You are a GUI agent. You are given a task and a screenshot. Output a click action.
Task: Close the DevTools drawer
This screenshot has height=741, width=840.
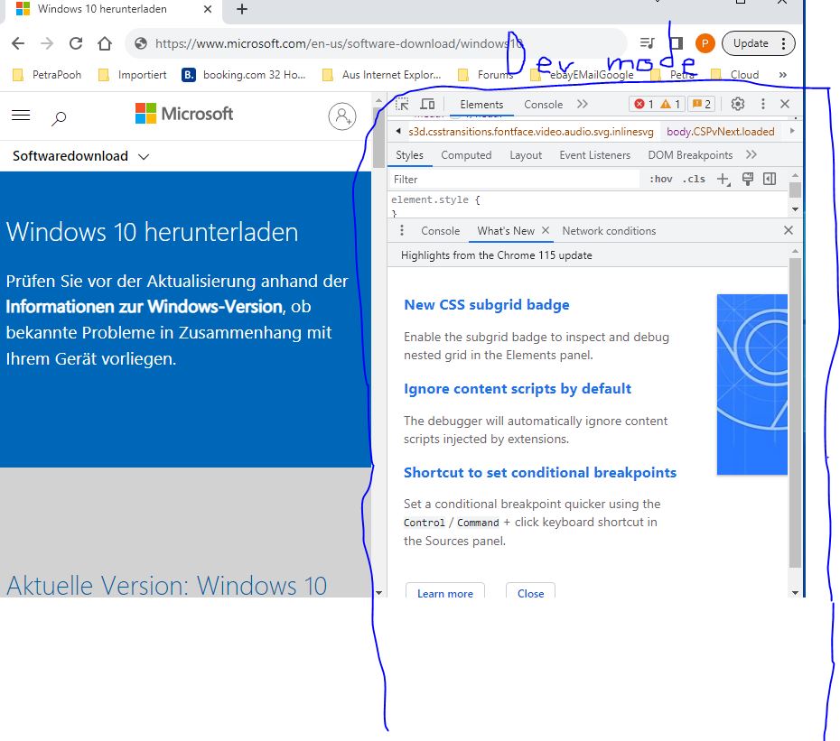tap(788, 230)
